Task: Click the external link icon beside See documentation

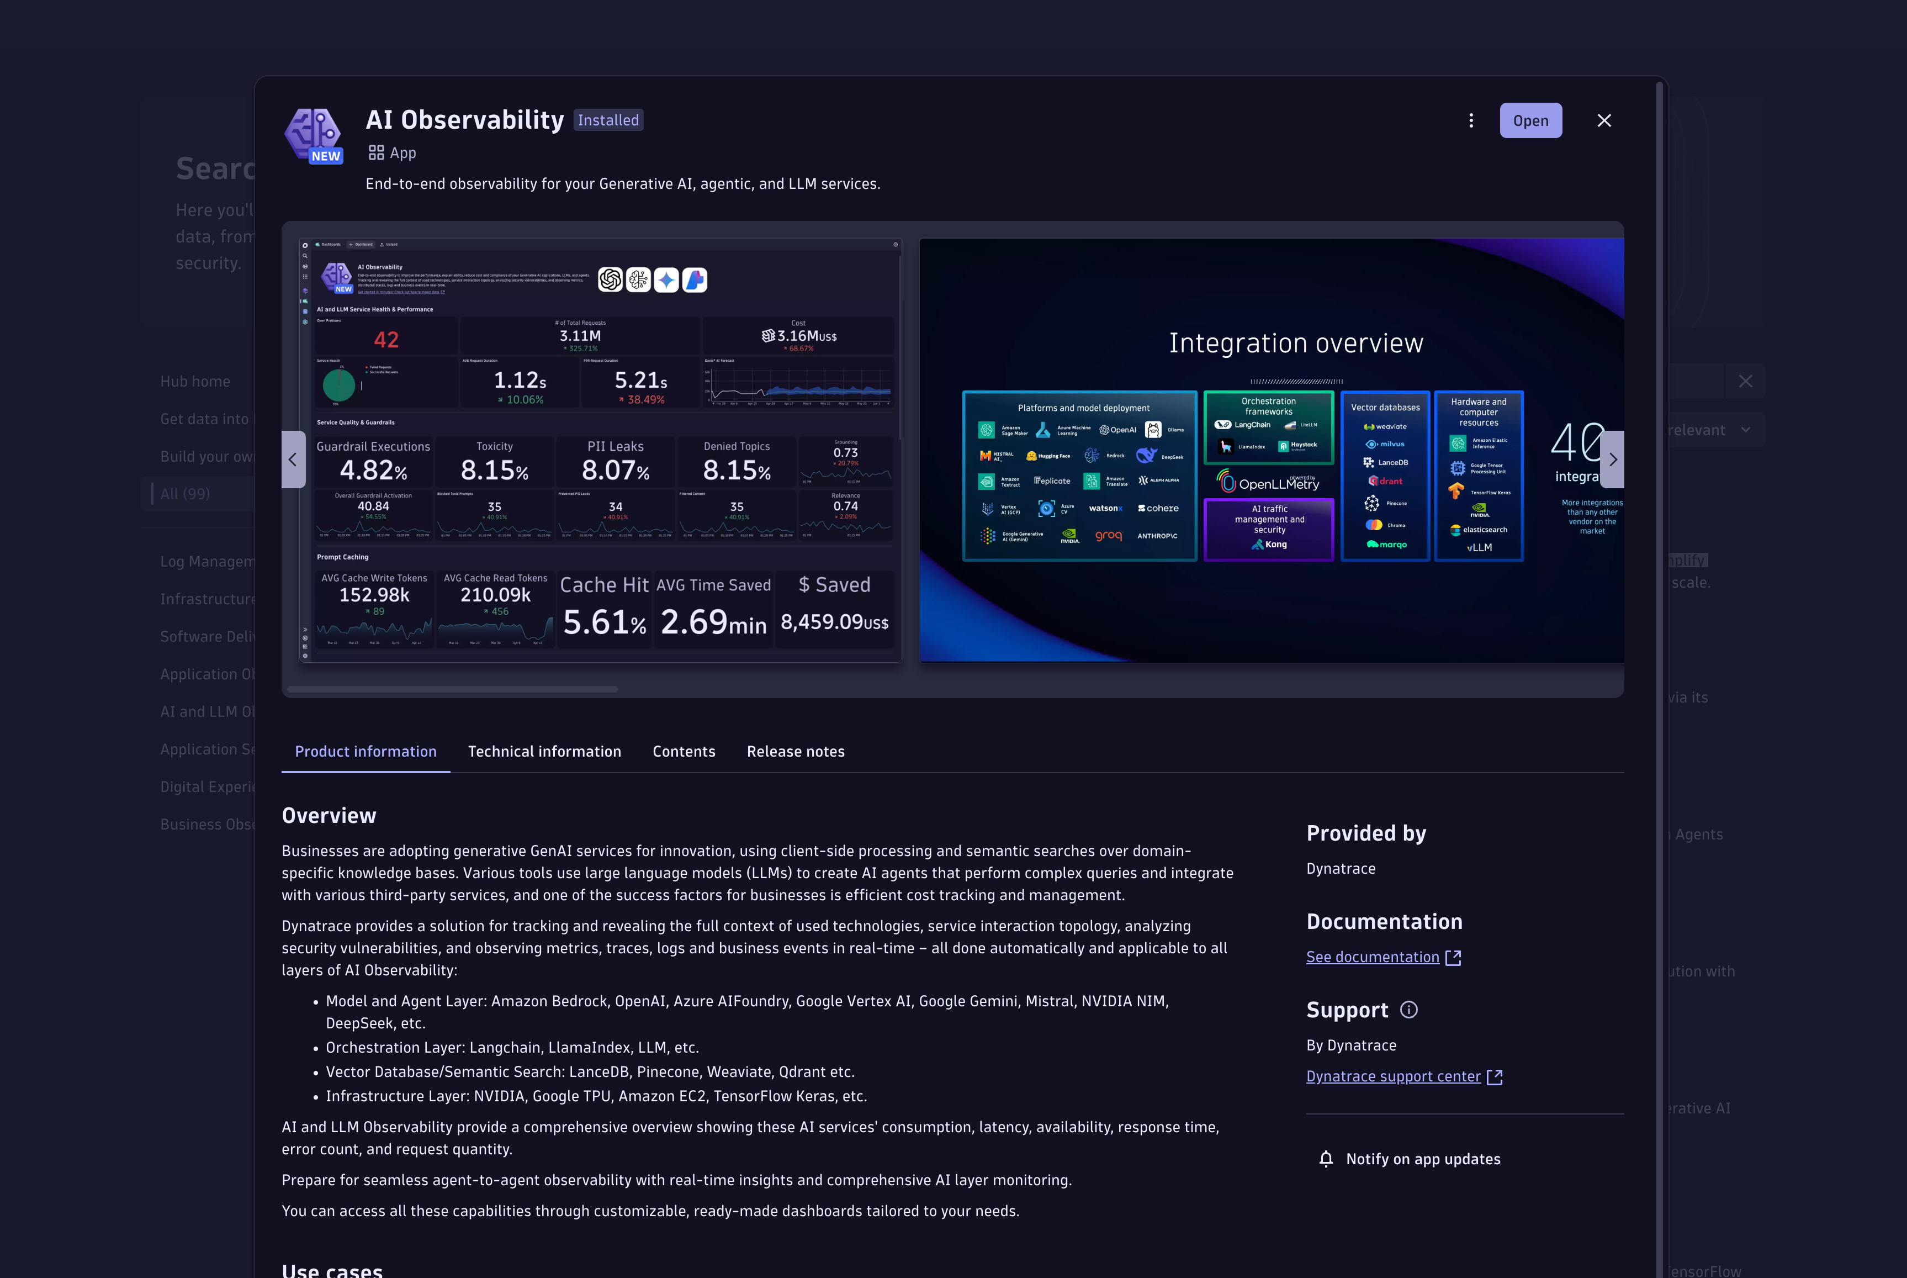Action: (1453, 958)
